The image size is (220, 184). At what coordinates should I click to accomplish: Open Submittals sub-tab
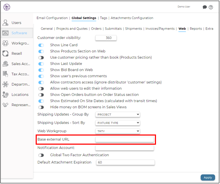pos(113,28)
